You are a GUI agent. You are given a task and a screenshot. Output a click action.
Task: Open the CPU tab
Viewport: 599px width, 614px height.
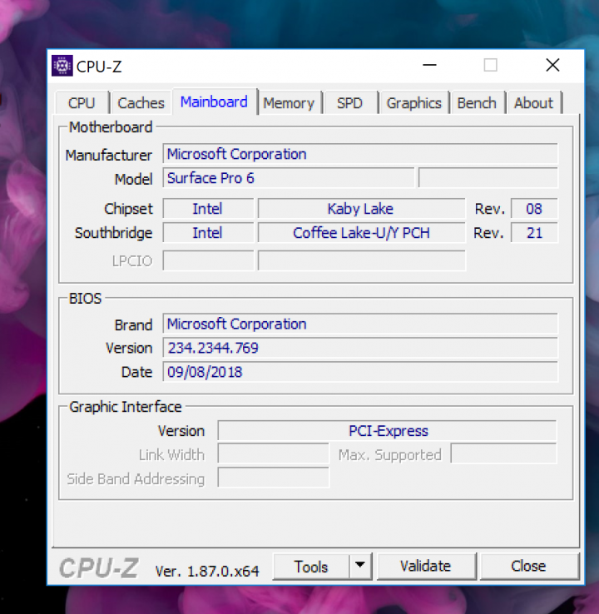click(82, 103)
